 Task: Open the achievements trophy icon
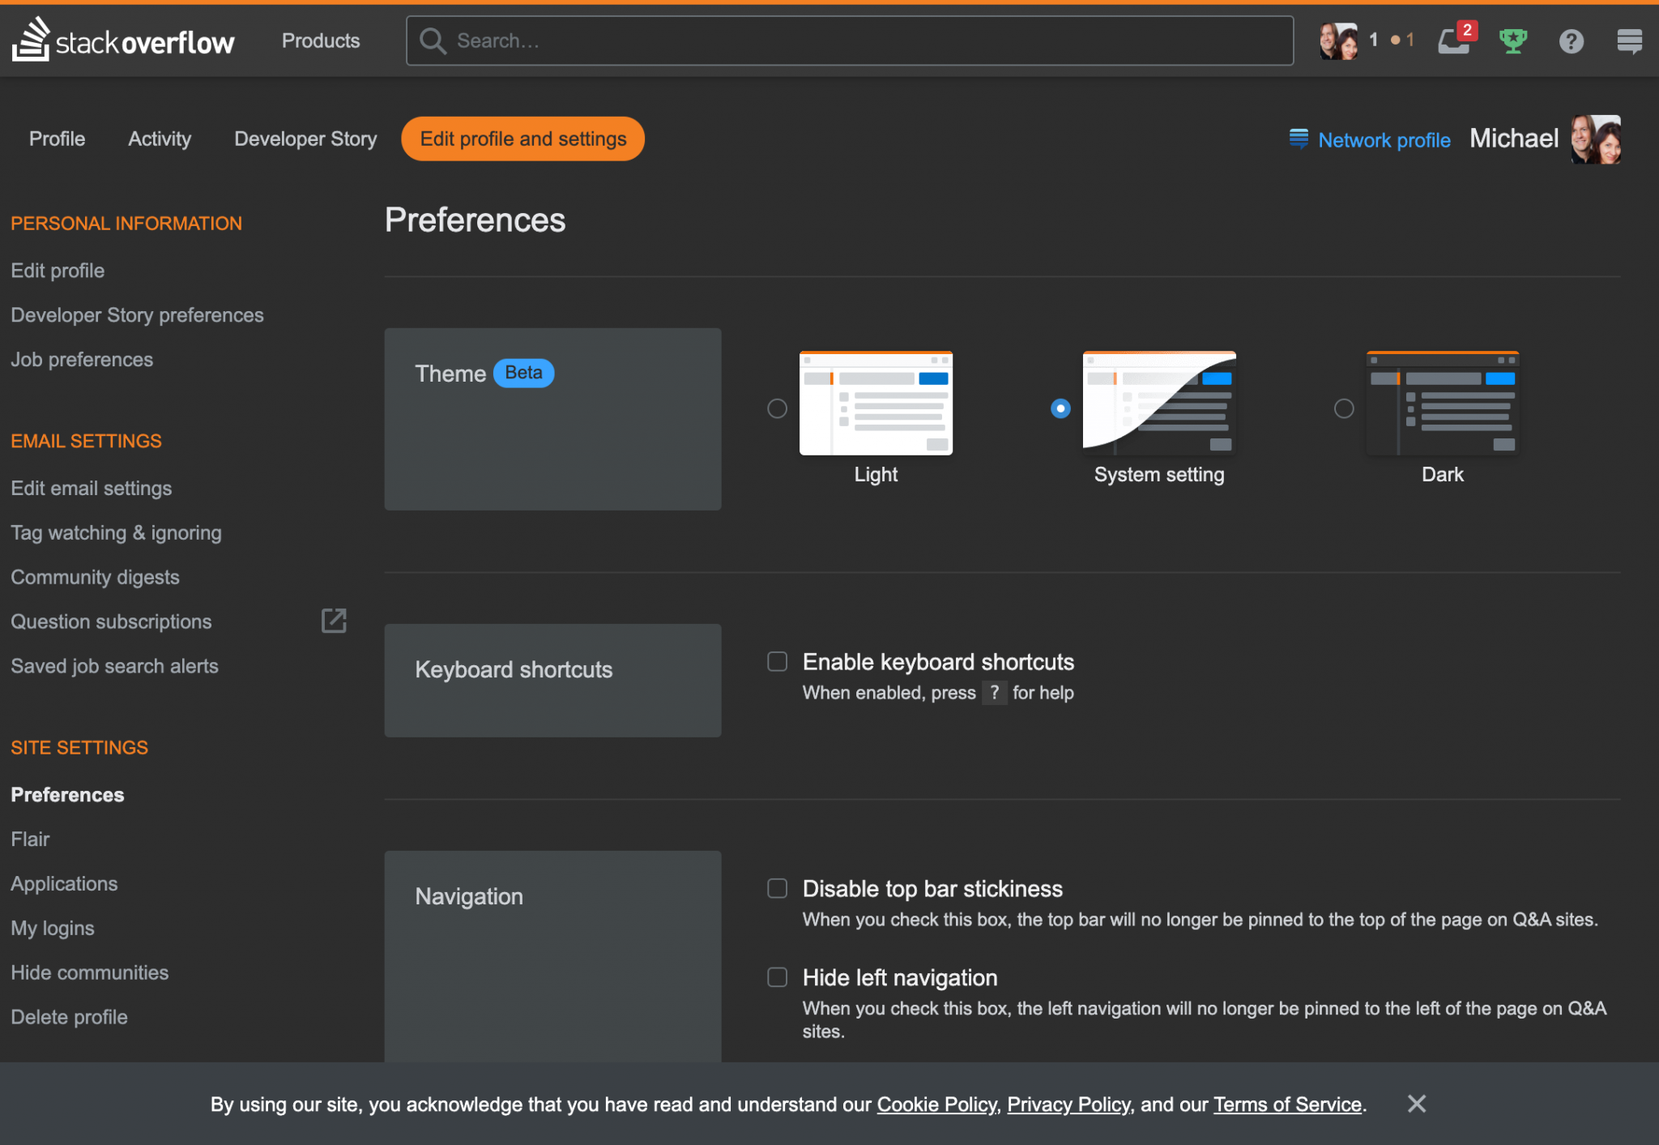(x=1514, y=41)
